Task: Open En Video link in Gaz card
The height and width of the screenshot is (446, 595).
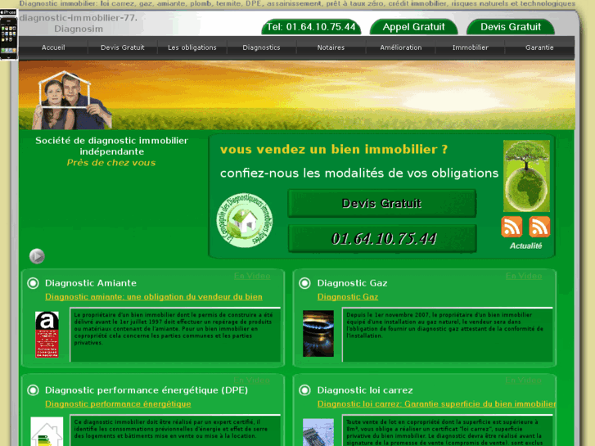Action: point(524,276)
